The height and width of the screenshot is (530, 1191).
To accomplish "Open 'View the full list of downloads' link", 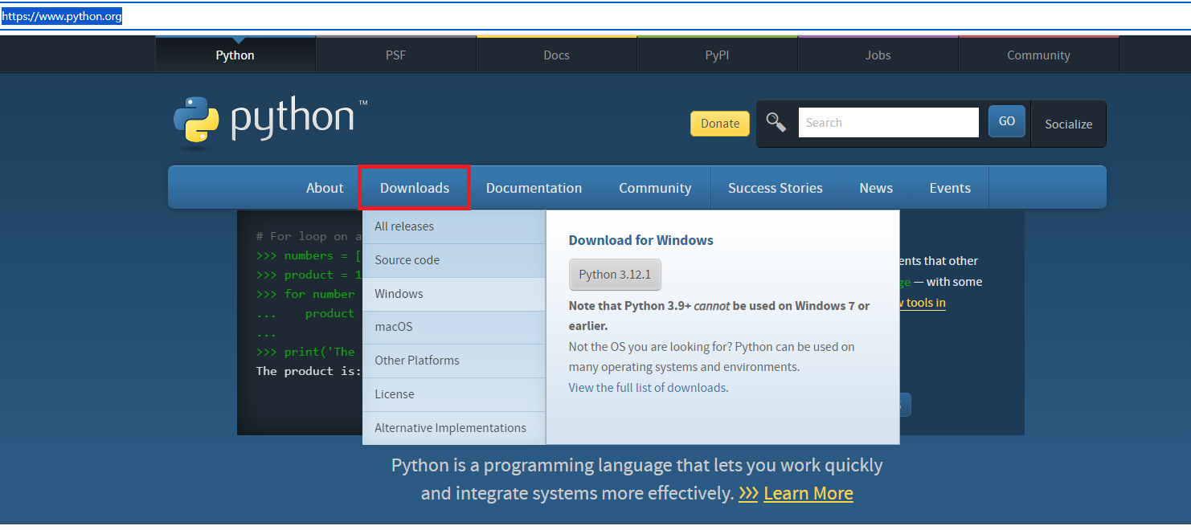I will click(648, 388).
